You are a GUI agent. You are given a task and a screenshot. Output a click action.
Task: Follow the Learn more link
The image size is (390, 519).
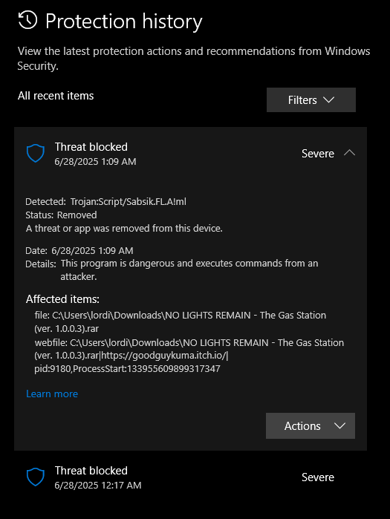(x=52, y=394)
